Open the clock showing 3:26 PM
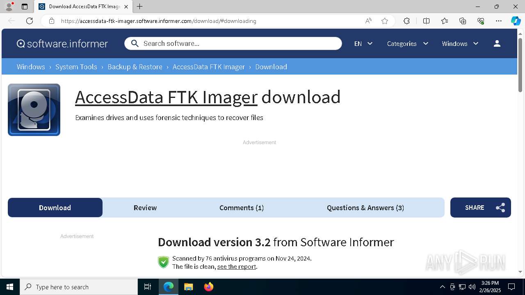525x295 pixels. pyautogui.click(x=490, y=287)
